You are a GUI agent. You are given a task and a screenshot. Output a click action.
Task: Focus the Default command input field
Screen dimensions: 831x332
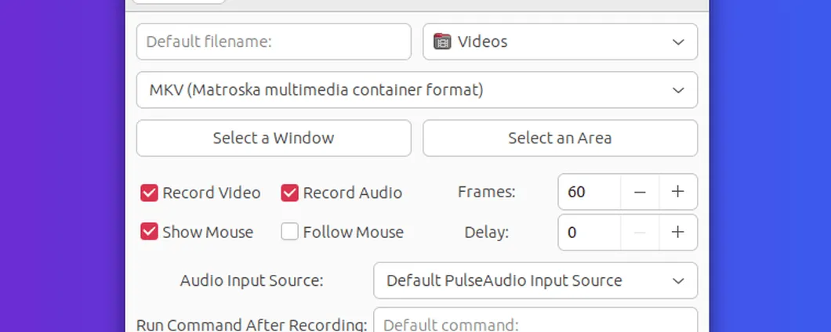coord(535,320)
